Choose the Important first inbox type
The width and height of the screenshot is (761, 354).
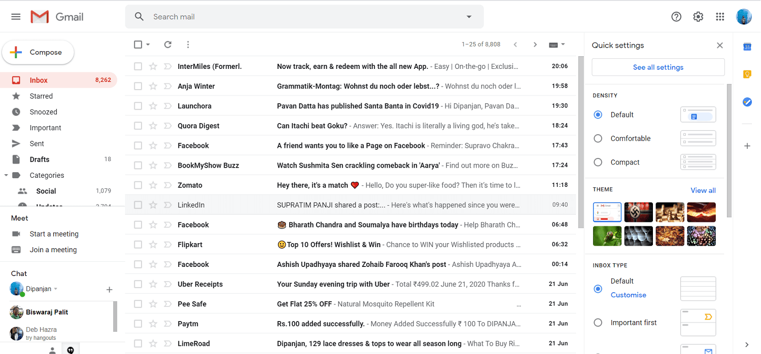coord(598,323)
